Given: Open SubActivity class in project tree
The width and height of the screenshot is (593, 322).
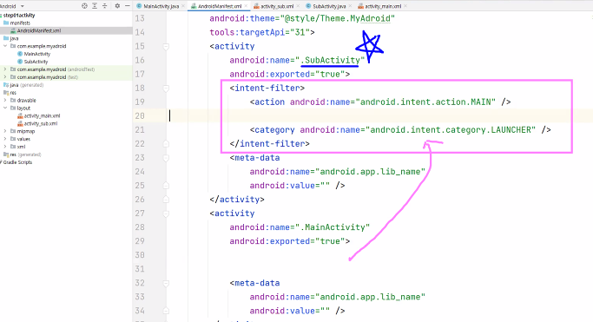Looking at the screenshot, I should 36,62.
